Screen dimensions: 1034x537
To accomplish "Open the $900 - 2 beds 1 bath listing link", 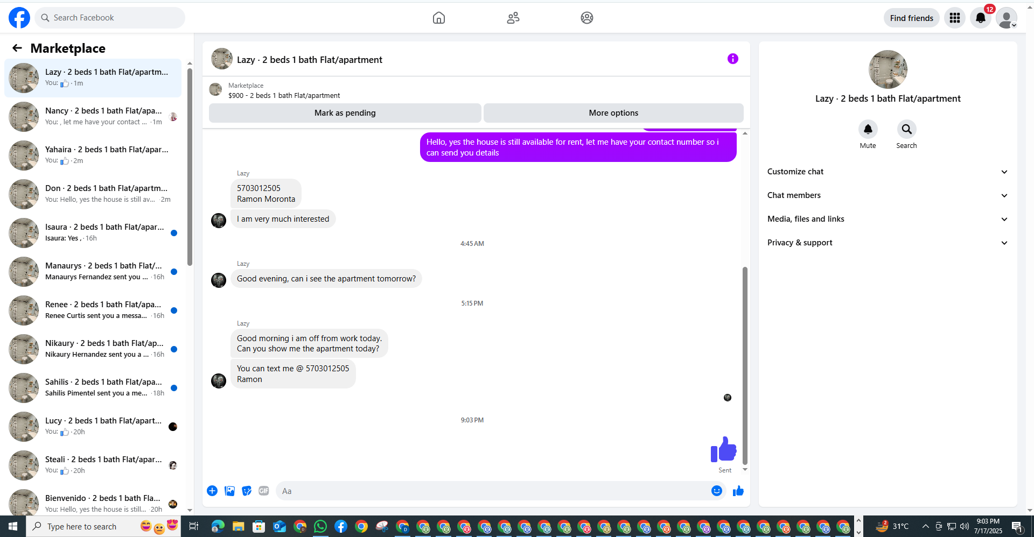I will pos(284,95).
